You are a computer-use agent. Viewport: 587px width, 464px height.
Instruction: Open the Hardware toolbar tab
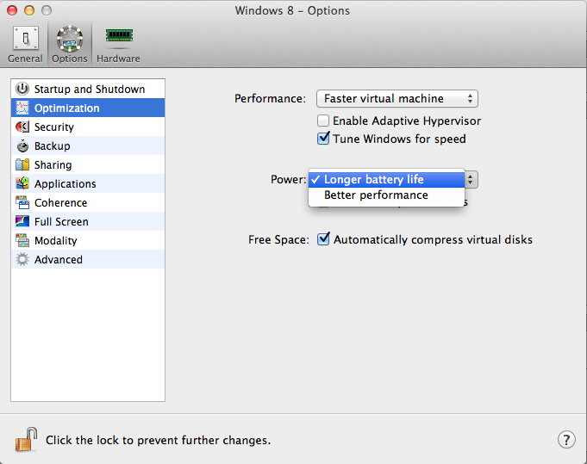click(118, 44)
